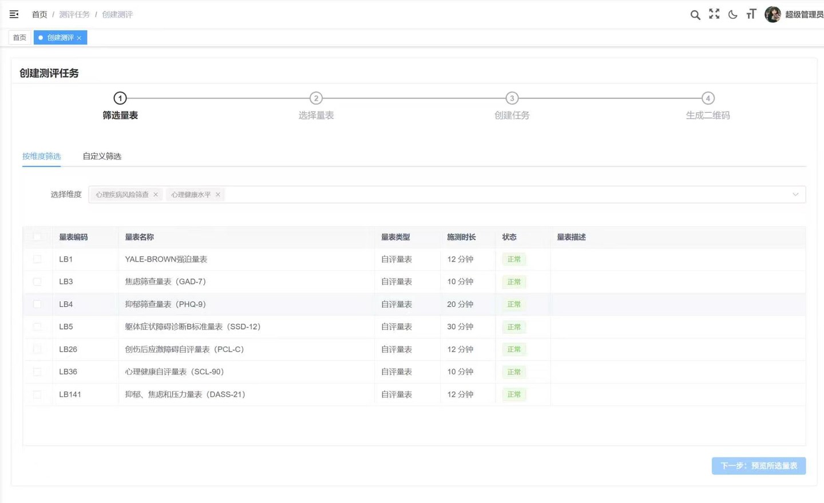Screen dimensions: 824x503
Task: Click 下一步：预览所选量表 button
Action: [759, 466]
